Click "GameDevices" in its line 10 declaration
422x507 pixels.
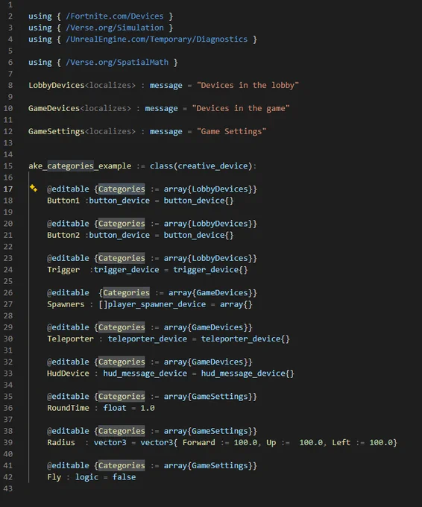click(x=54, y=108)
